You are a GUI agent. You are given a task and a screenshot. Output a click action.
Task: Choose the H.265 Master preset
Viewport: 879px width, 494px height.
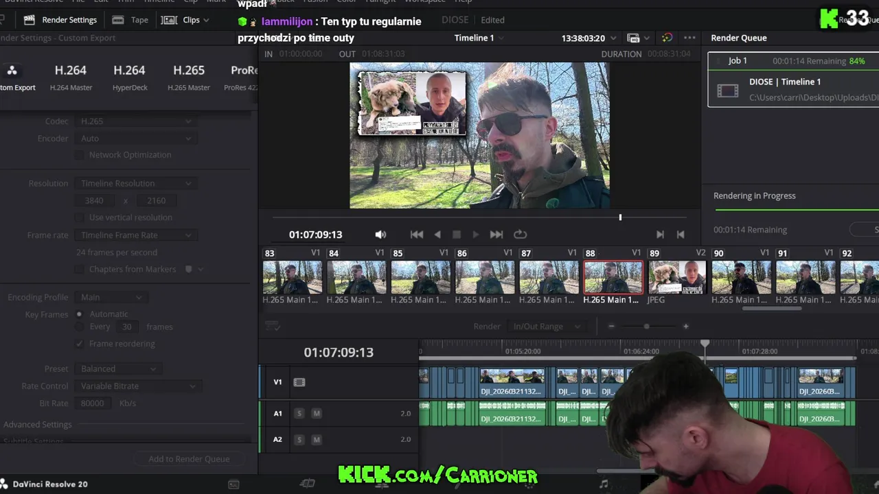(189, 77)
